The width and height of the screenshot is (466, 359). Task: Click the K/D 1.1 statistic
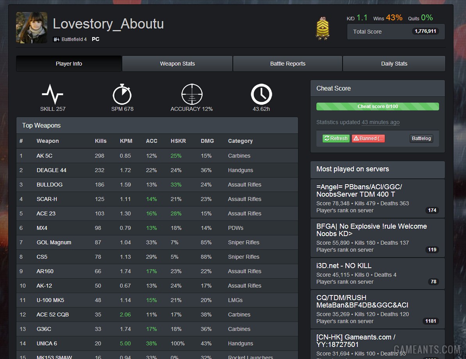click(x=357, y=18)
